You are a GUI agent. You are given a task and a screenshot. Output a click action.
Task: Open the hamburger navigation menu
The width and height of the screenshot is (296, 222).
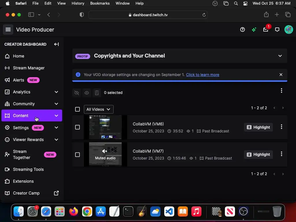pos(8,30)
